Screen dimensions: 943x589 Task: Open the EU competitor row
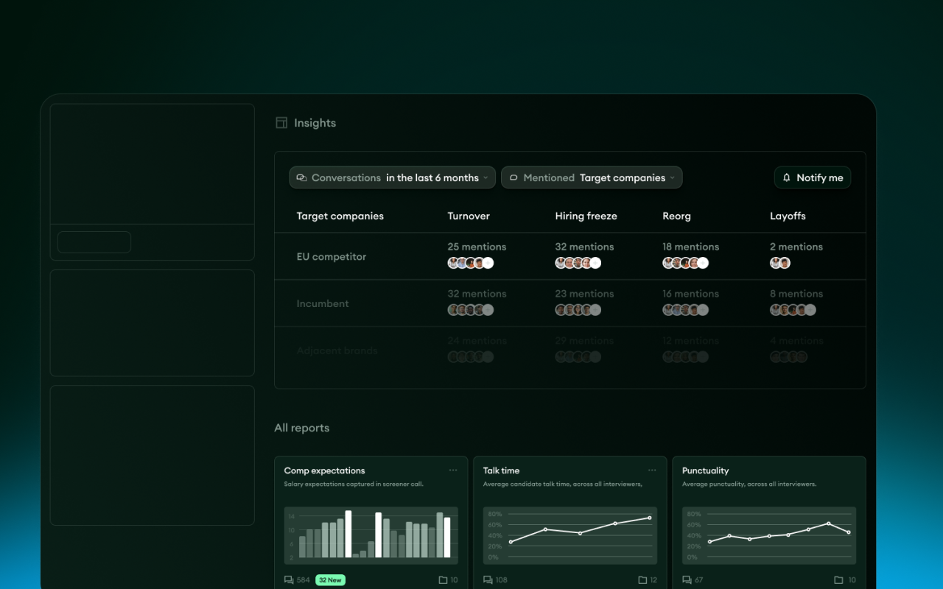coord(570,256)
